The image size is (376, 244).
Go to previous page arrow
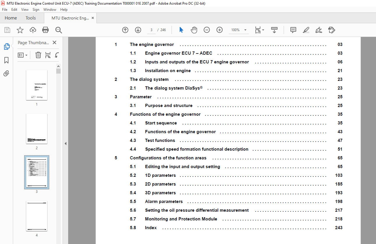pos(125,30)
